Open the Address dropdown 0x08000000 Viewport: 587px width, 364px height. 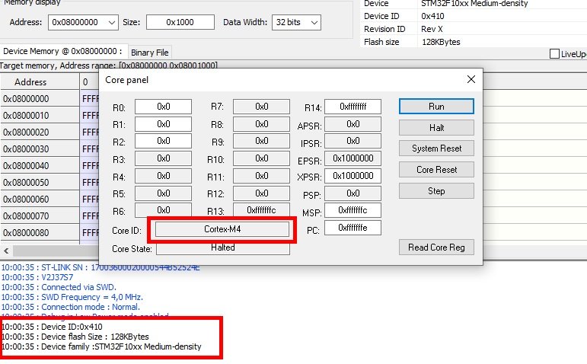tap(83, 23)
